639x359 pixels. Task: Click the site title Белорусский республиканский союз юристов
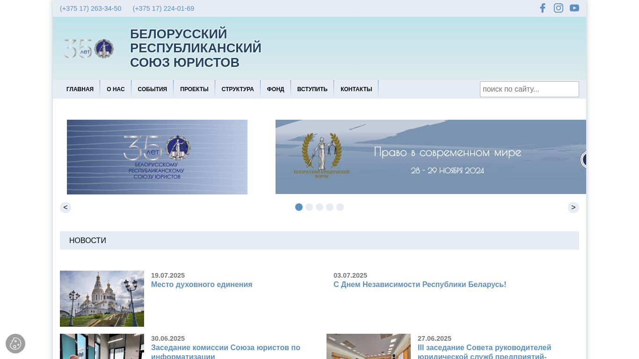click(x=196, y=48)
